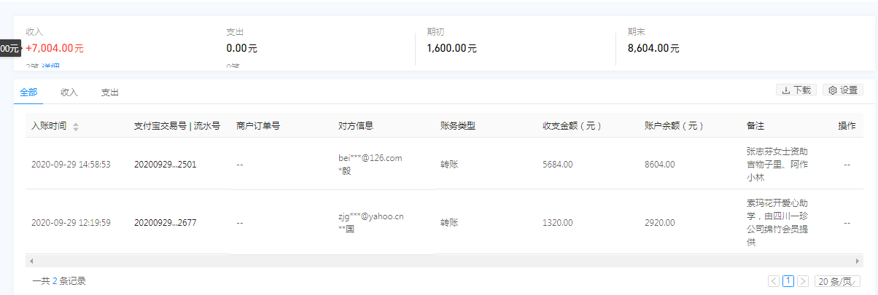The height and width of the screenshot is (295, 878).
Task: Switch to the 全部 tab
Action: pyautogui.click(x=29, y=93)
